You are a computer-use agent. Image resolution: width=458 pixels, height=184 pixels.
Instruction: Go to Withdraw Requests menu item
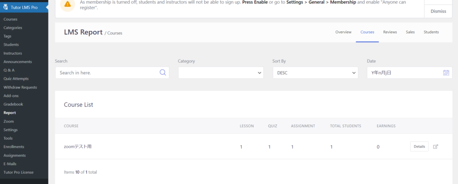pyautogui.click(x=20, y=87)
